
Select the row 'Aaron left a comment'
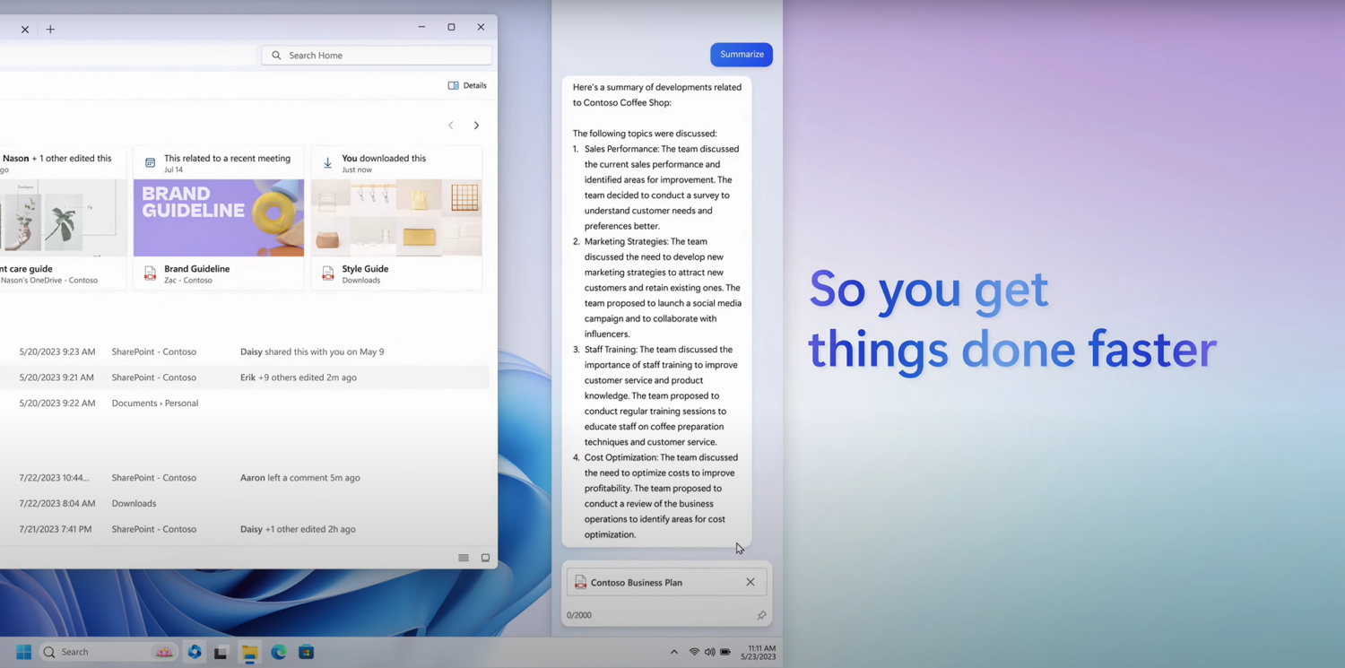coord(245,478)
